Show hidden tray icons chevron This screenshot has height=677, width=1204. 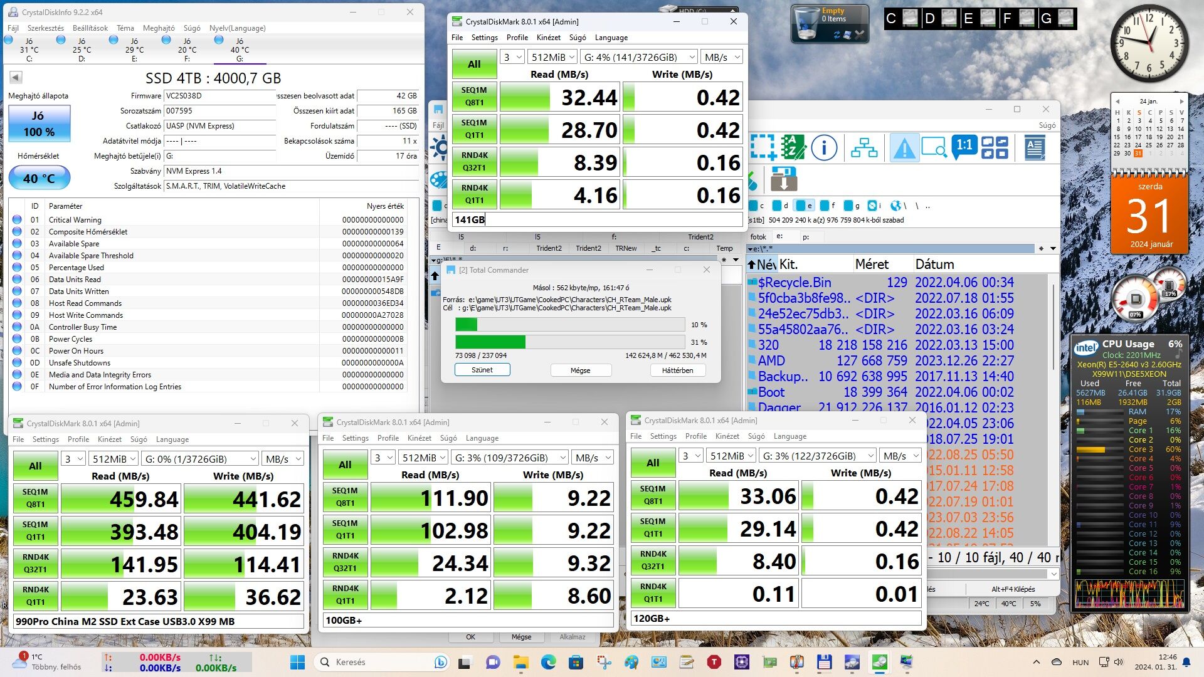point(1036,662)
